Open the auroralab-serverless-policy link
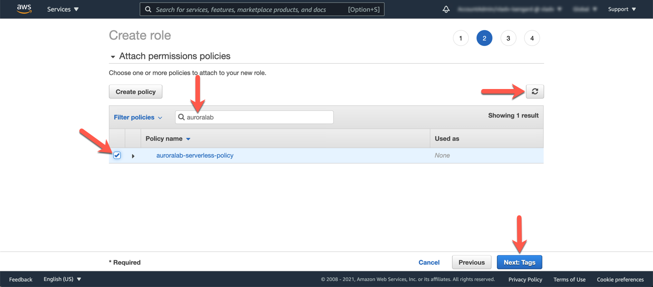Screen dimensions: 653x287 pyautogui.click(x=195, y=155)
